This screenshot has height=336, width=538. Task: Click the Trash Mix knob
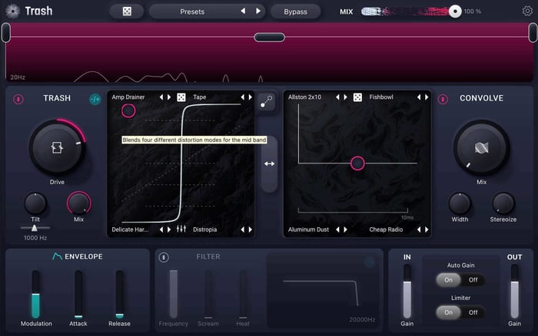(78, 203)
